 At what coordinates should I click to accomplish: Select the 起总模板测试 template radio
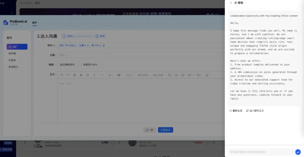(x=57, y=65)
